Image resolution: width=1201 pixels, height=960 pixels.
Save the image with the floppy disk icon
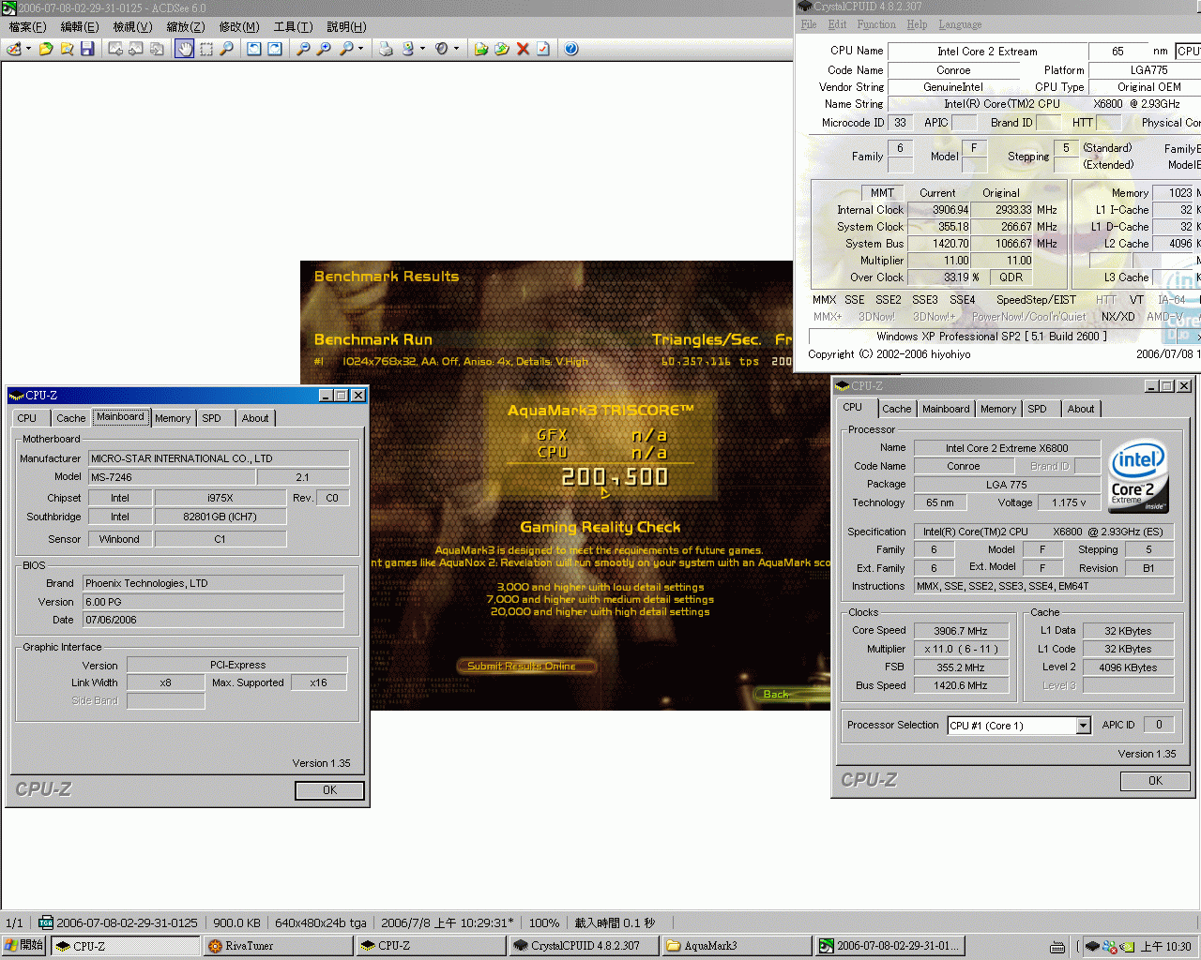(x=87, y=49)
